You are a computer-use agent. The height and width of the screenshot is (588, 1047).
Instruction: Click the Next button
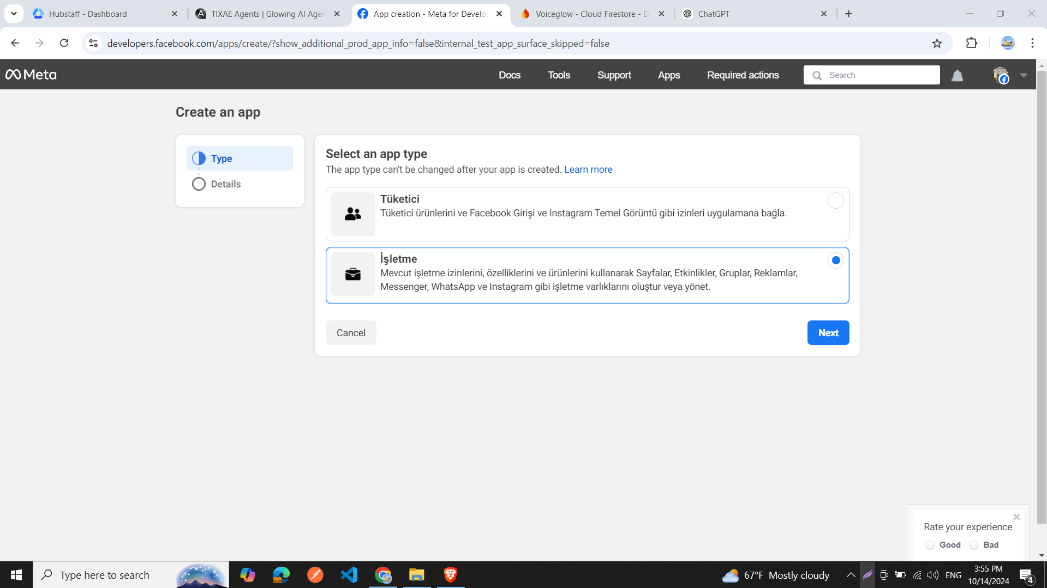pos(828,332)
